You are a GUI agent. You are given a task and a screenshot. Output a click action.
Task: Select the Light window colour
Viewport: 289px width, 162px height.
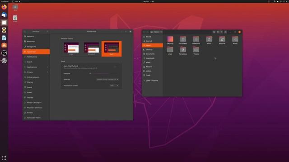point(71,49)
